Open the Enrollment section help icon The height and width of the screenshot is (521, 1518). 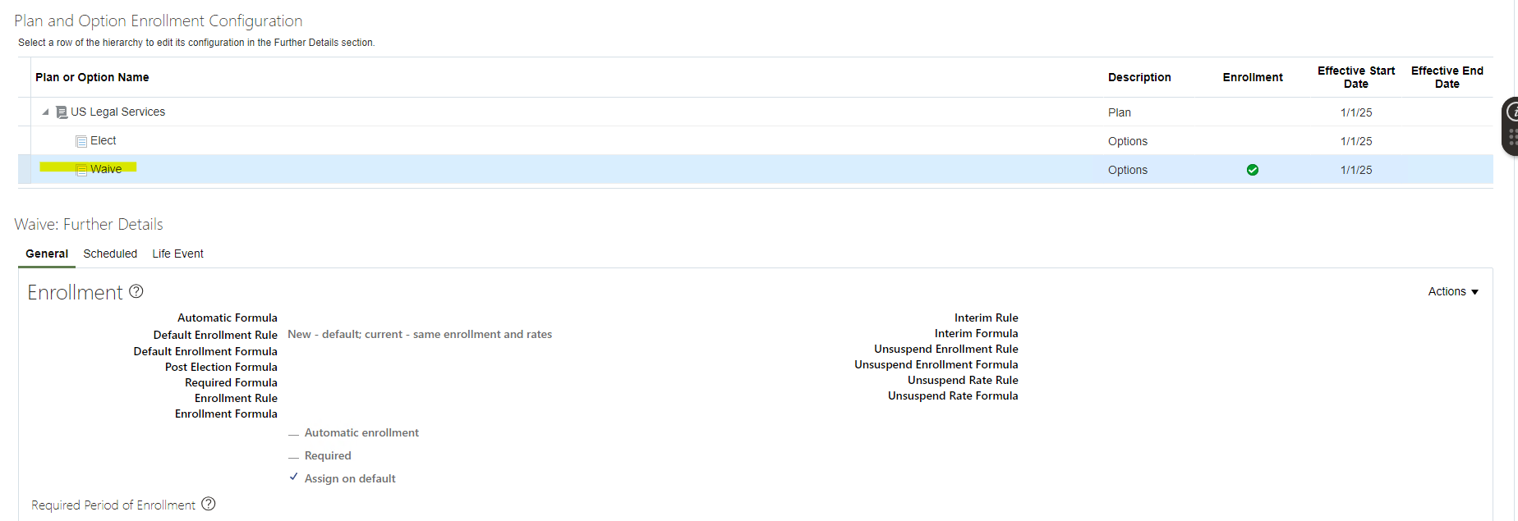pos(136,291)
